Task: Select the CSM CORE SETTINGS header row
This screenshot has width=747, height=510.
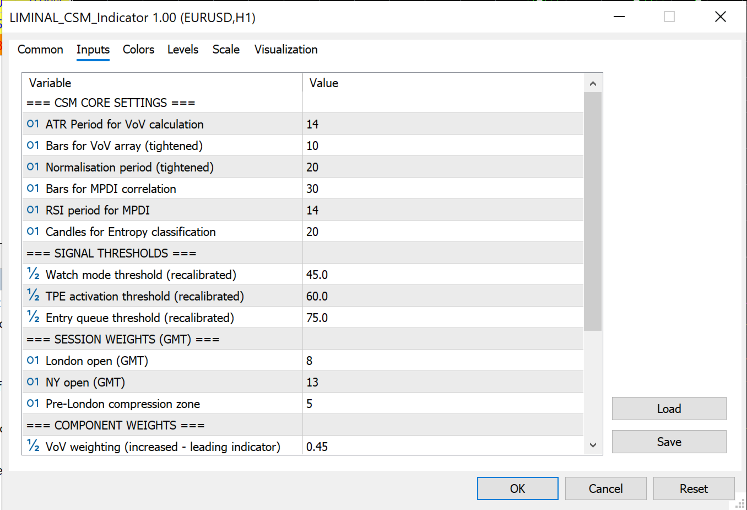Action: tap(302, 103)
